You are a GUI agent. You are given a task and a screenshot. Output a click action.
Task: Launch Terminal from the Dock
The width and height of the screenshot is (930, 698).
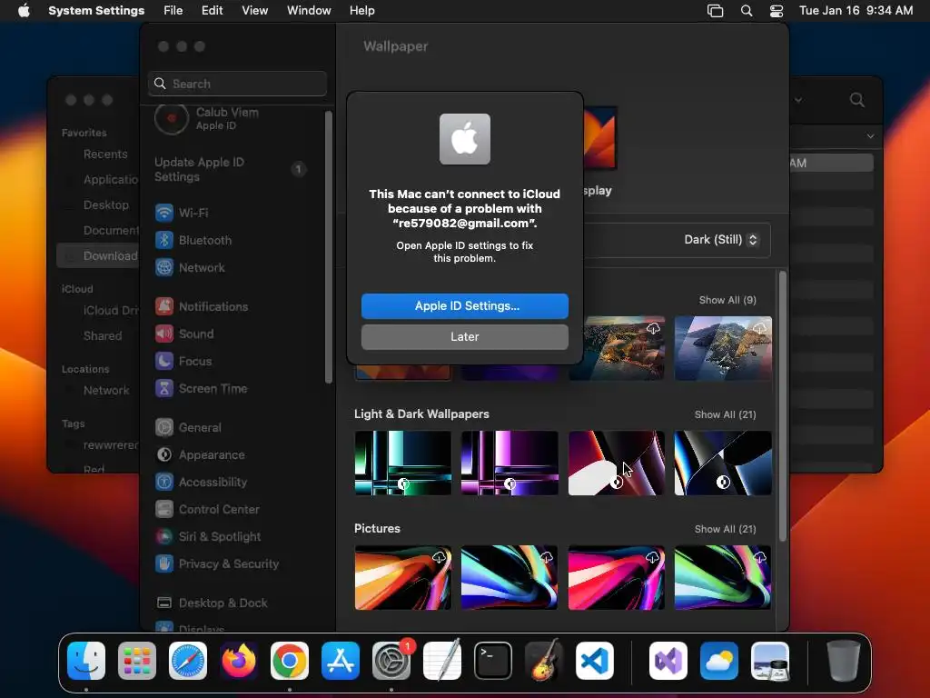pos(493,661)
